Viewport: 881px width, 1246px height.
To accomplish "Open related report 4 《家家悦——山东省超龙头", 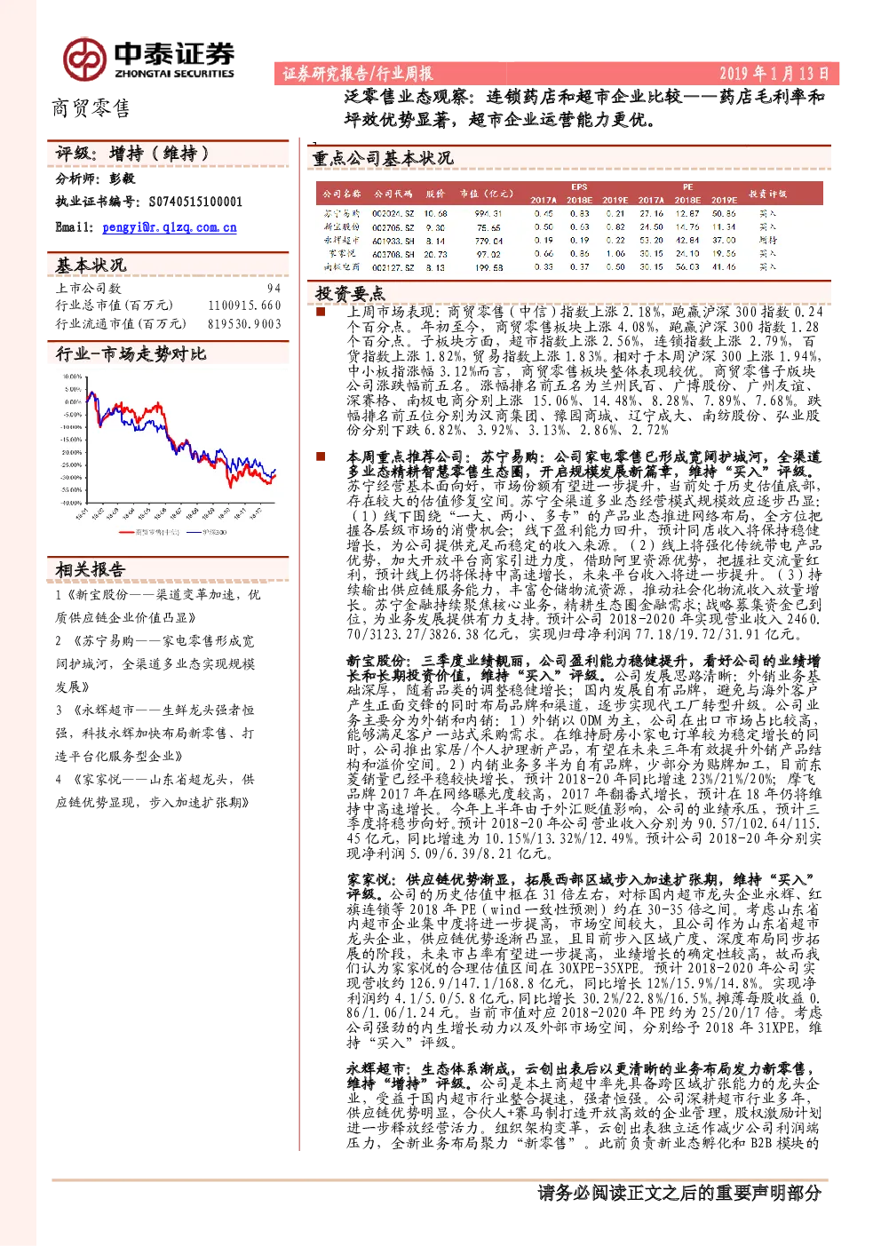I will (x=155, y=790).
